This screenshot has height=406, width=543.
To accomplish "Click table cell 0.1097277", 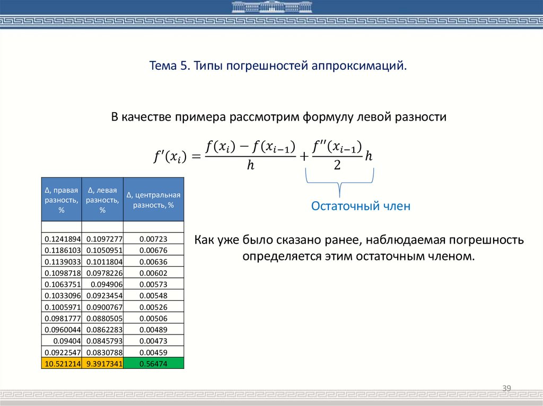I will pos(102,239).
